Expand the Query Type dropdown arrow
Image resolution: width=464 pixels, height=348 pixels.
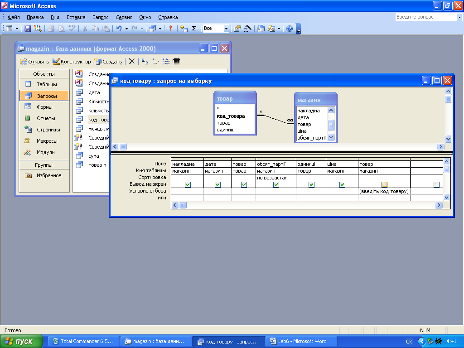pos(160,29)
